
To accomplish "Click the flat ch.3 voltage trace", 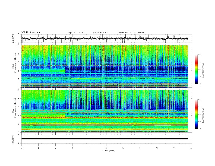I will click(105, 139).
